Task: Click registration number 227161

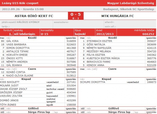Action: click(71, 82)
